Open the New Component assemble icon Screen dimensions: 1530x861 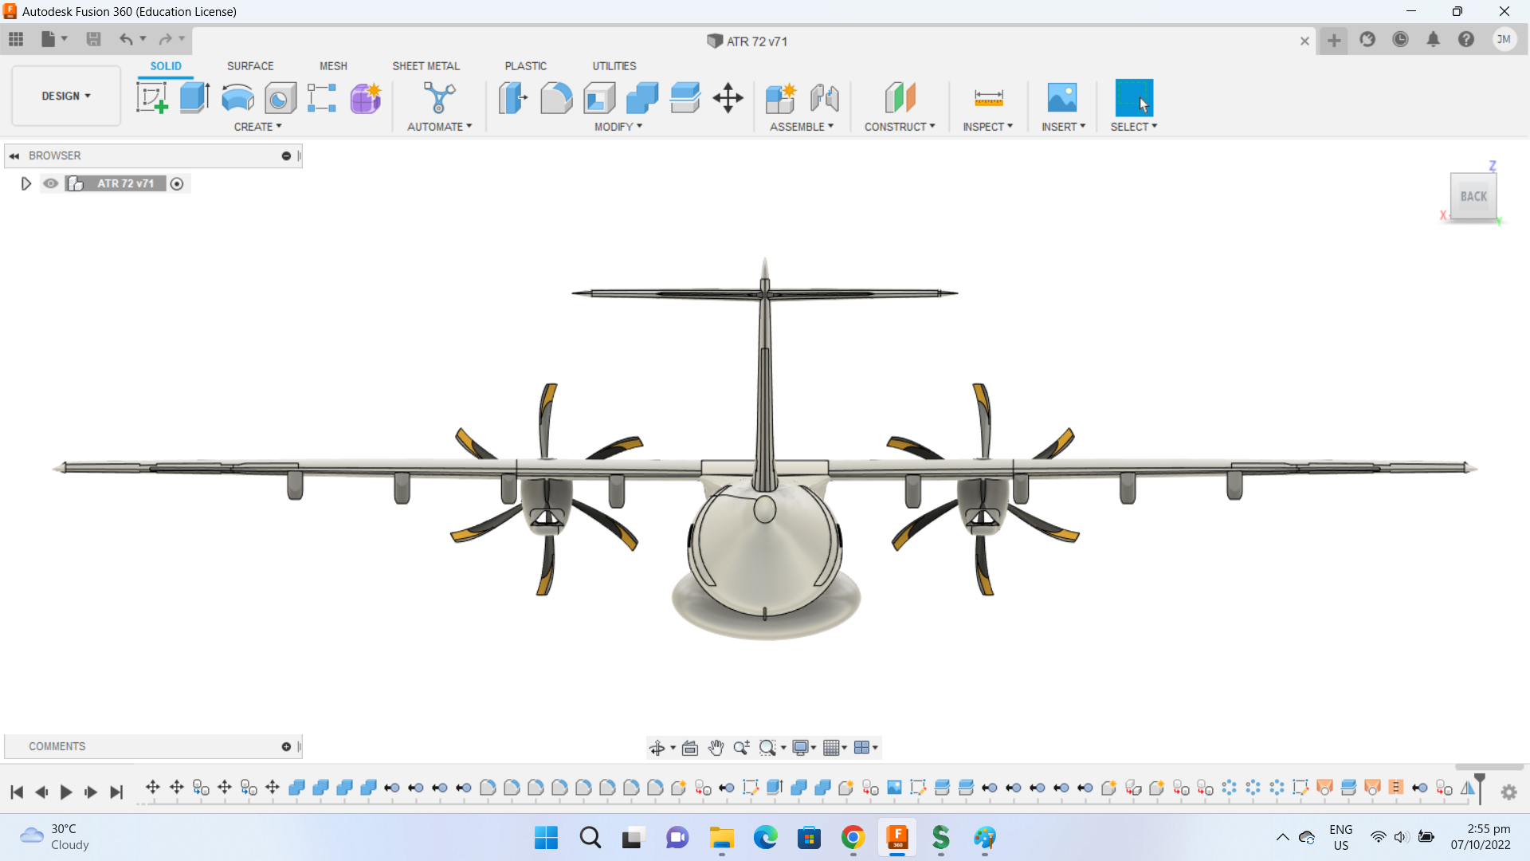[780, 98]
